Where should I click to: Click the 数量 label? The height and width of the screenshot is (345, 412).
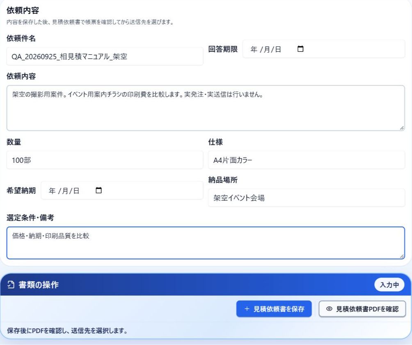tap(14, 142)
